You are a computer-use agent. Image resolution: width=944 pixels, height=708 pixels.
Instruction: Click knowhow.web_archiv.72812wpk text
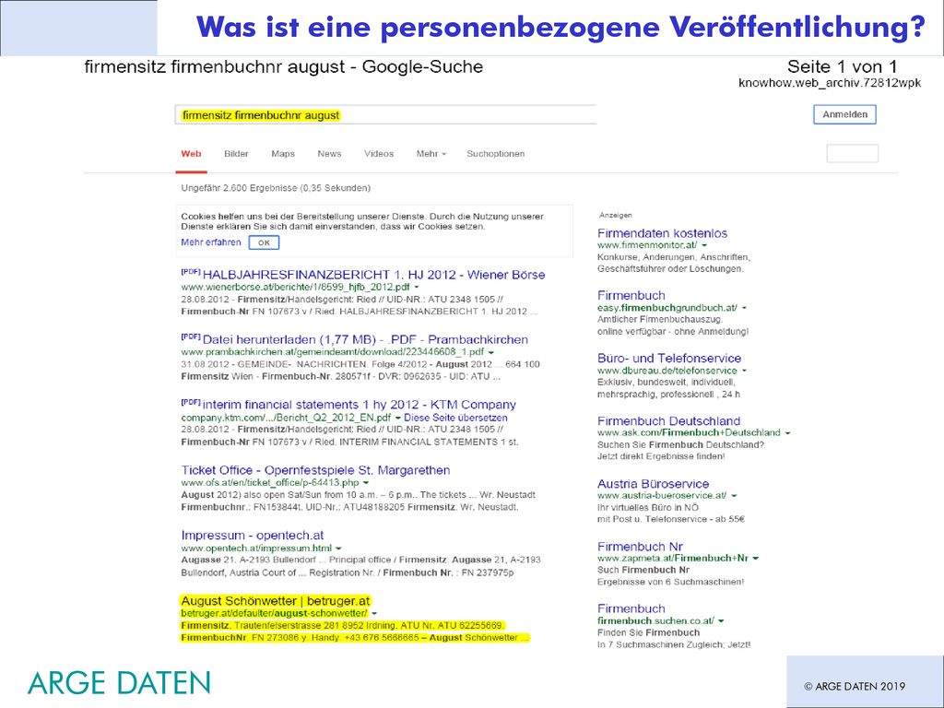830,83
